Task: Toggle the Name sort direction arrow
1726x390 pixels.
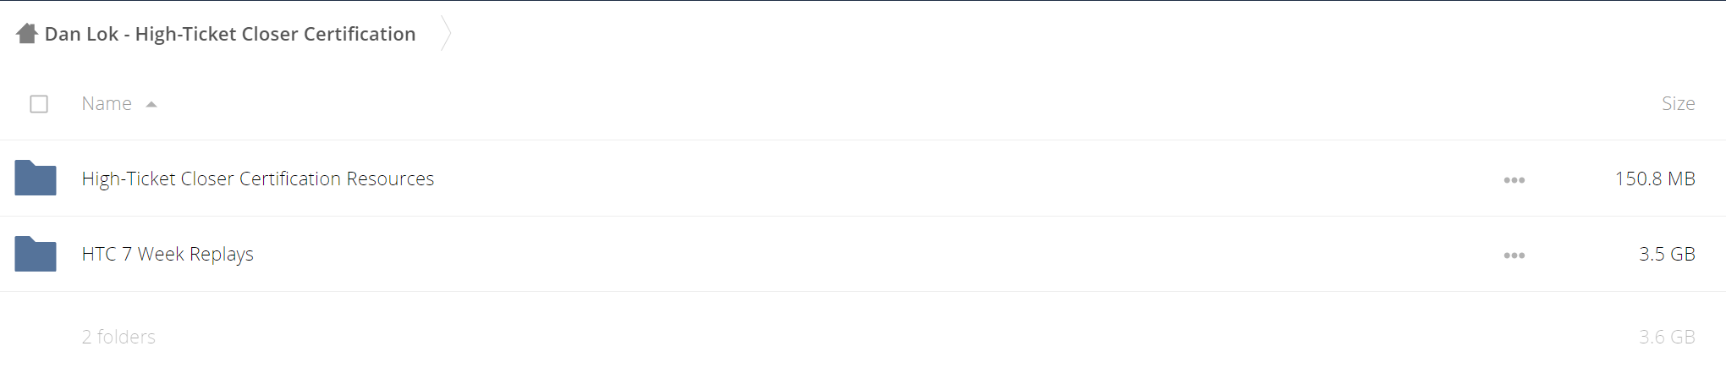Action: click(x=151, y=104)
